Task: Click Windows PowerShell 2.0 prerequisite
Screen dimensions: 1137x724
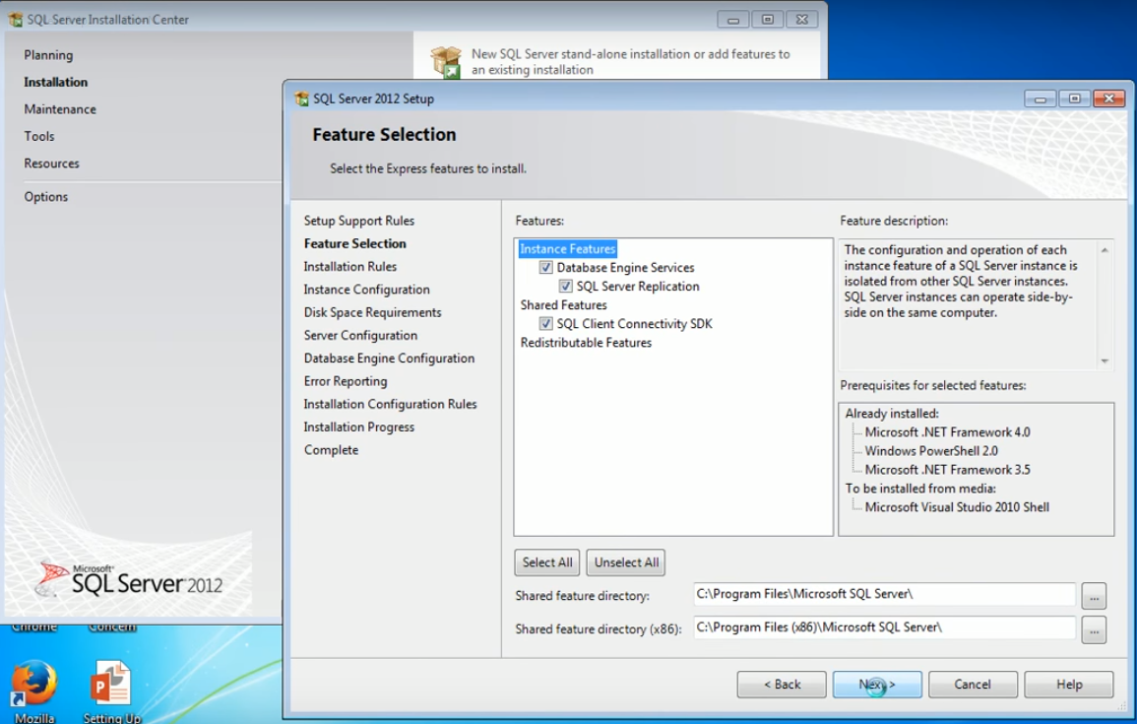Action: point(931,451)
